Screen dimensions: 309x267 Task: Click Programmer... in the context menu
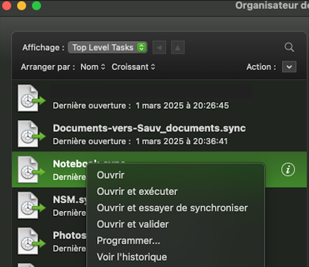[x=128, y=240]
